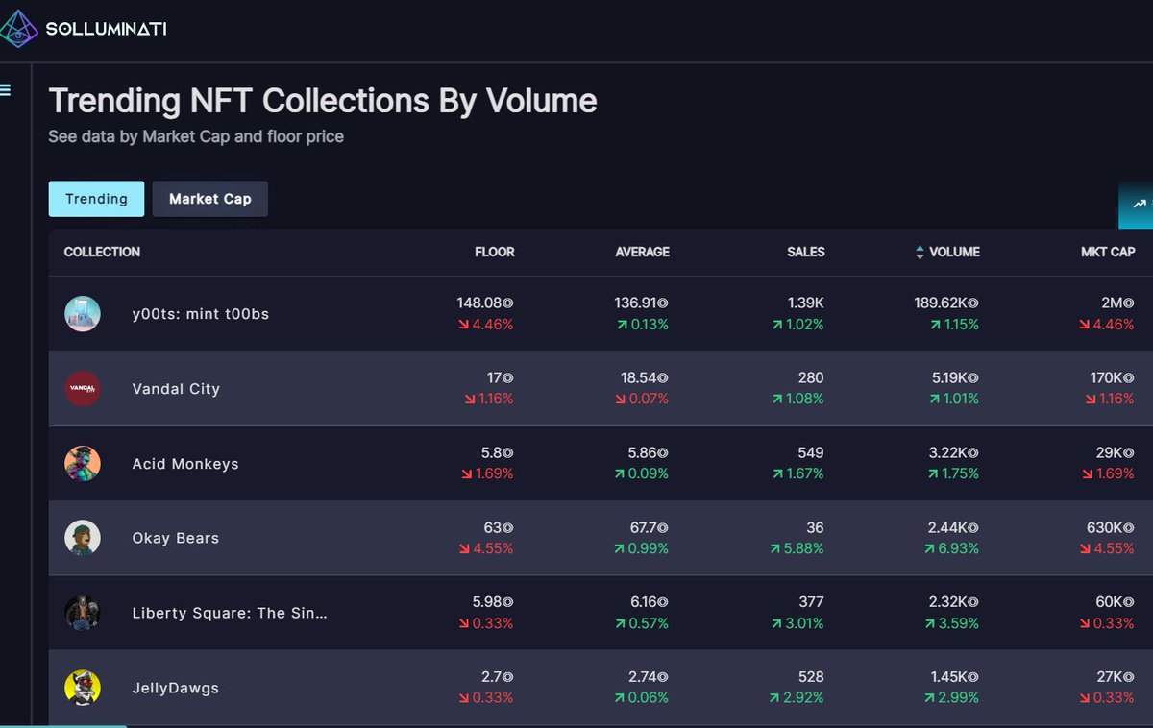Sort the table by SALES column
Screen dimensions: 1153x728
[806, 252]
